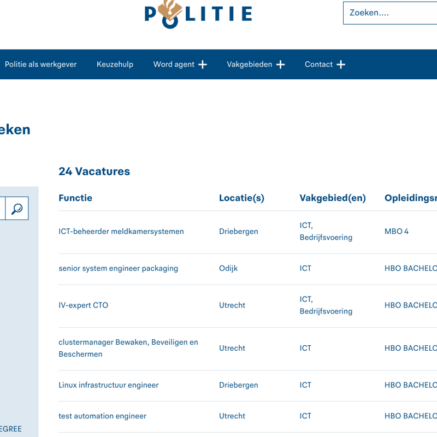Open test automation engineer vacancy
The height and width of the screenshot is (437, 437).
tap(102, 416)
